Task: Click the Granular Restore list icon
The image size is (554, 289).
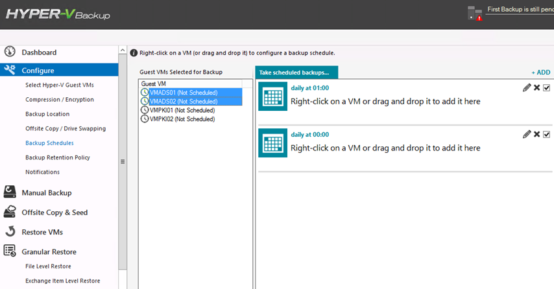Action: tap(10, 251)
